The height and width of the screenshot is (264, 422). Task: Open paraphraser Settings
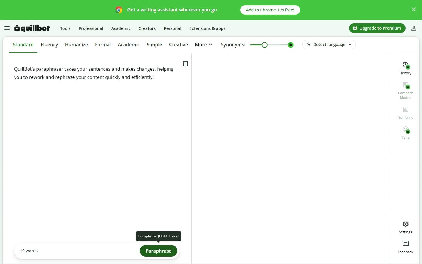click(x=405, y=227)
